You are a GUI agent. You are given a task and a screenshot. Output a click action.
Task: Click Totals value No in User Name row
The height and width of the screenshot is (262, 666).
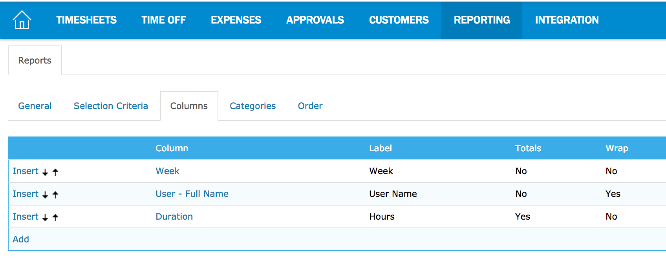coord(521,194)
